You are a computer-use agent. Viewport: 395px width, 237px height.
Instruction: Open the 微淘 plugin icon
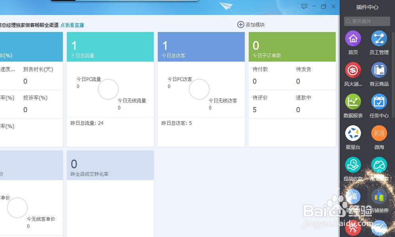click(379, 134)
